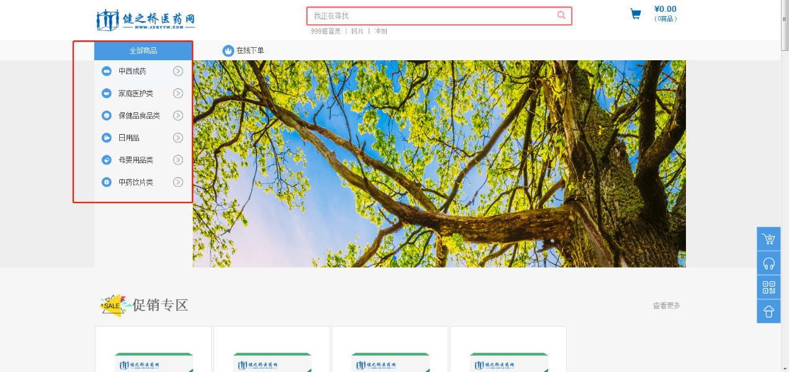Expand the 日用品 category arrow
Viewport: 789px width, 372px height.
point(178,138)
